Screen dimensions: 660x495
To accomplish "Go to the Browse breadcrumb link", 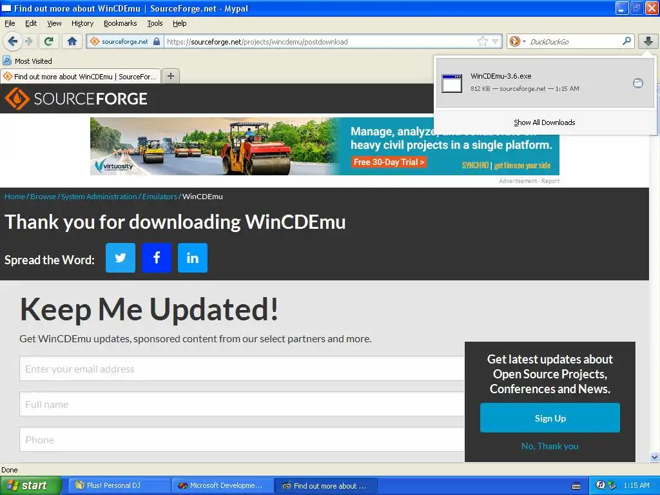I will tap(43, 197).
